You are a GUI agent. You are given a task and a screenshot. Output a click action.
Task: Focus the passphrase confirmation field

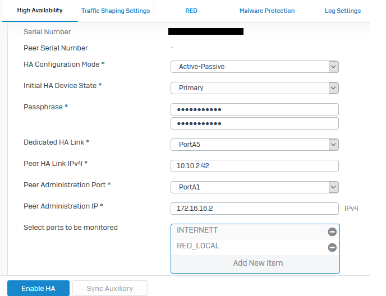tap(255, 123)
